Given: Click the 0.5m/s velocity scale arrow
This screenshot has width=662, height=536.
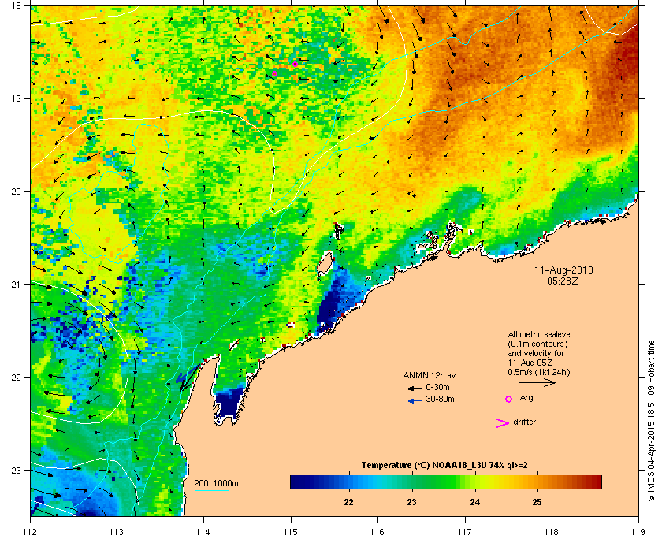Looking at the screenshot, I should coord(537,382).
